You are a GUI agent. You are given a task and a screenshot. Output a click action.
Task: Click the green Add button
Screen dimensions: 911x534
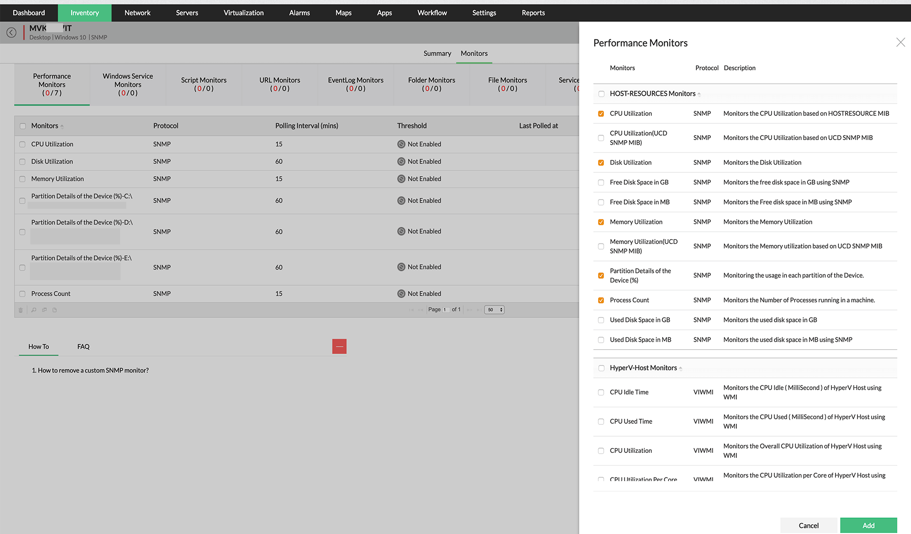tap(868, 525)
